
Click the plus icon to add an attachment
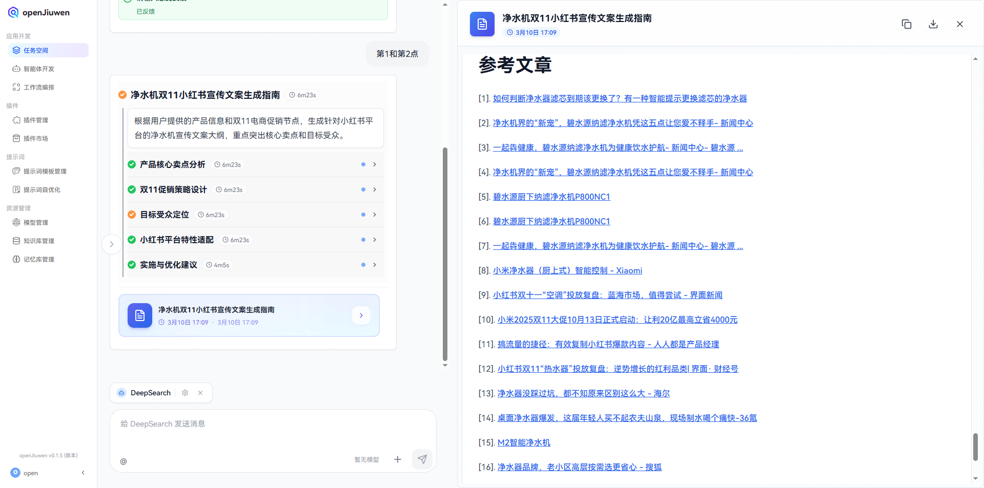click(x=398, y=459)
